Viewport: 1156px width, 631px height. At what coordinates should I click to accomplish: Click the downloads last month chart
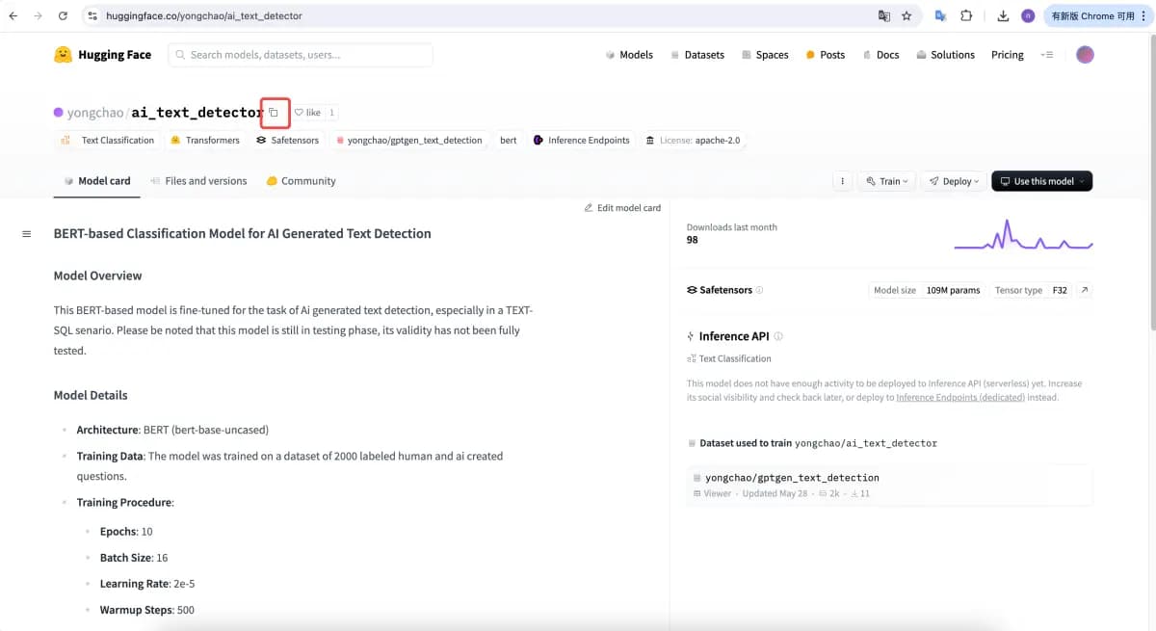tap(1023, 234)
